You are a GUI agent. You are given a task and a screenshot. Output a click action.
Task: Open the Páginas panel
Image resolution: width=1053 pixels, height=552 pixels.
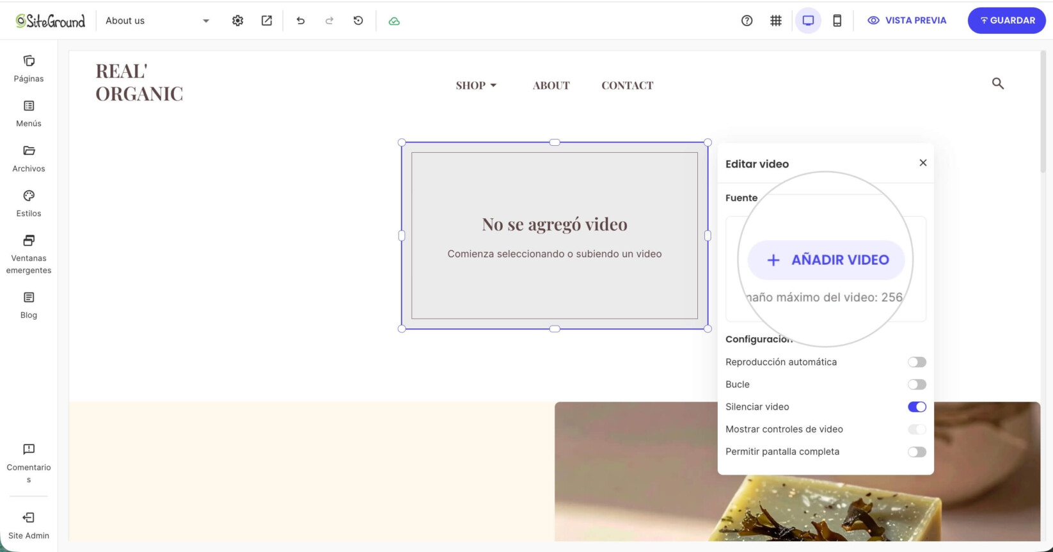point(29,69)
